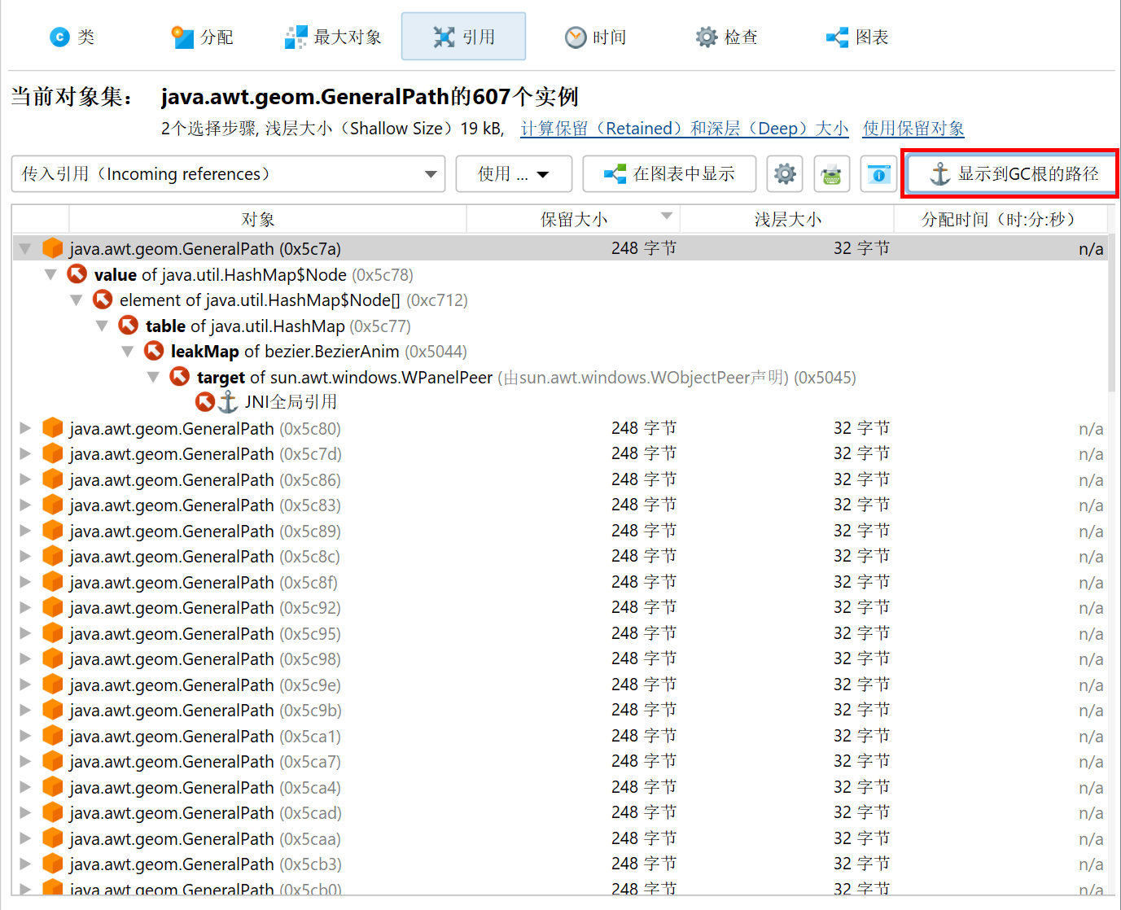Screen dimensions: 1121x910
Task: Collapse the GeneralPath (0x5c7a) tree node
Action: point(25,249)
